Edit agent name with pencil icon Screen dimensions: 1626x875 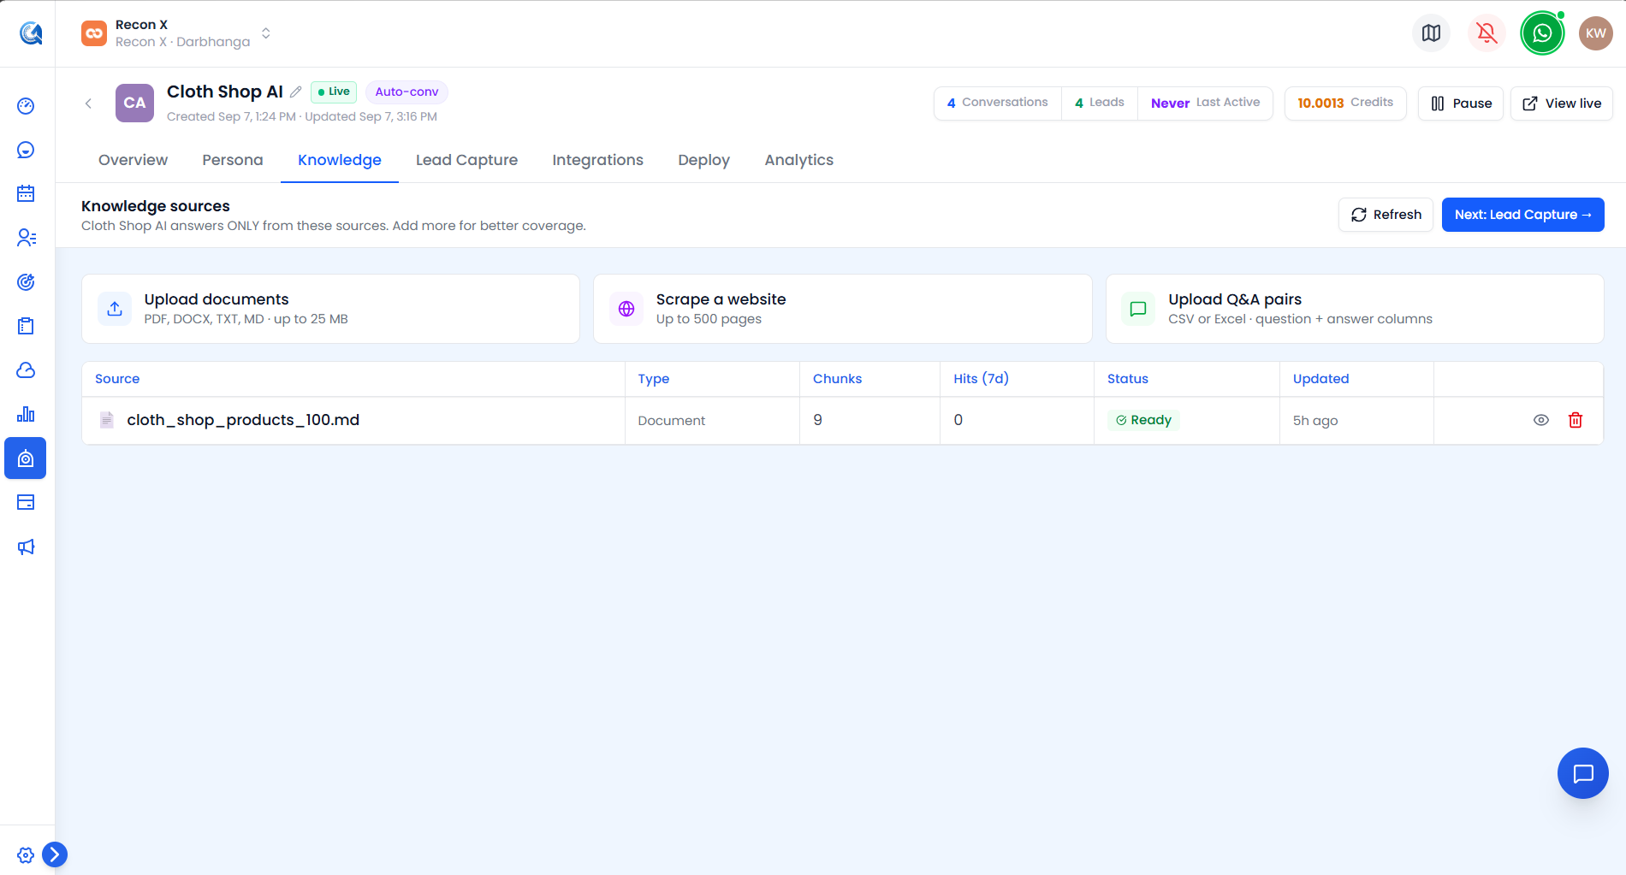point(296,92)
